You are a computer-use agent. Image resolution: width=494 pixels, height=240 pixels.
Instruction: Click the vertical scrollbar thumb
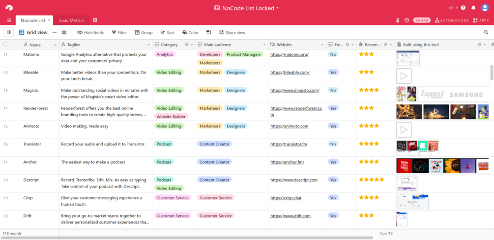(492, 73)
